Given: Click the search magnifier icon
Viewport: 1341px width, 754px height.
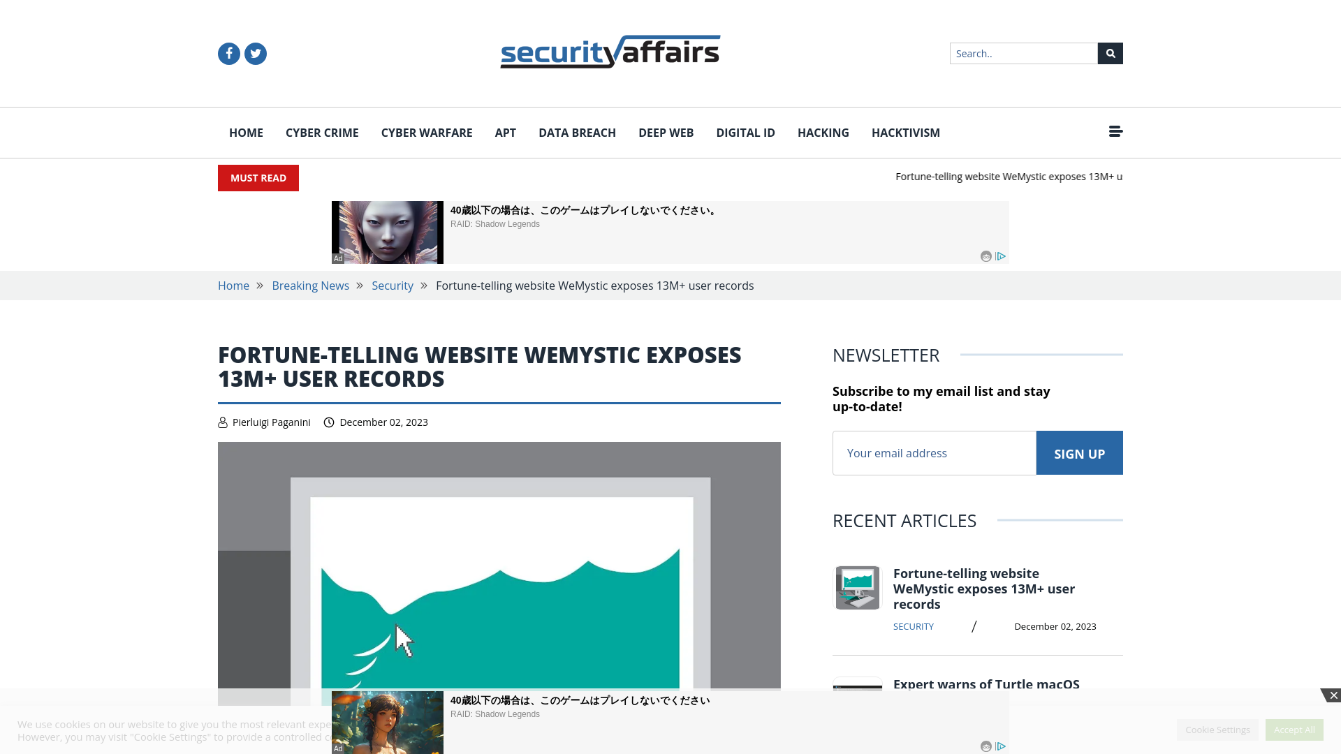Looking at the screenshot, I should pyautogui.click(x=1110, y=52).
